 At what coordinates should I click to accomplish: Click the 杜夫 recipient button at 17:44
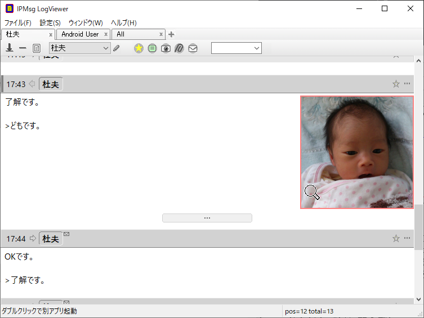click(x=51, y=239)
